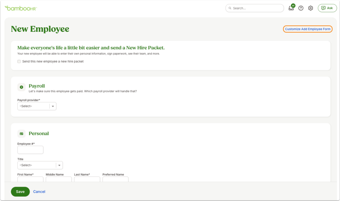Click the First Name input field
340x201 pixels.
[x=30, y=179]
